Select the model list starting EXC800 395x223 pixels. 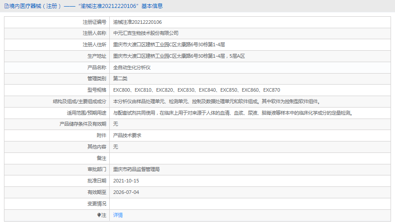(196, 90)
